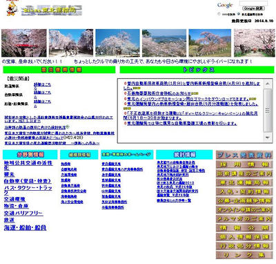Select the www search radio button
Image resolution: width=276 pixels, height=264 pixels.
coord(219,14)
